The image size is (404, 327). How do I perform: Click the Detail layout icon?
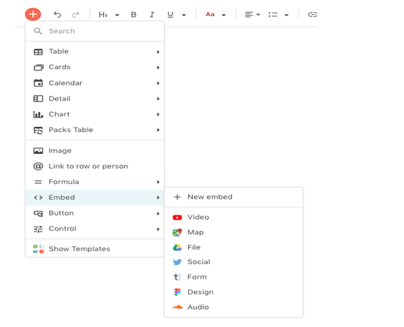click(38, 98)
